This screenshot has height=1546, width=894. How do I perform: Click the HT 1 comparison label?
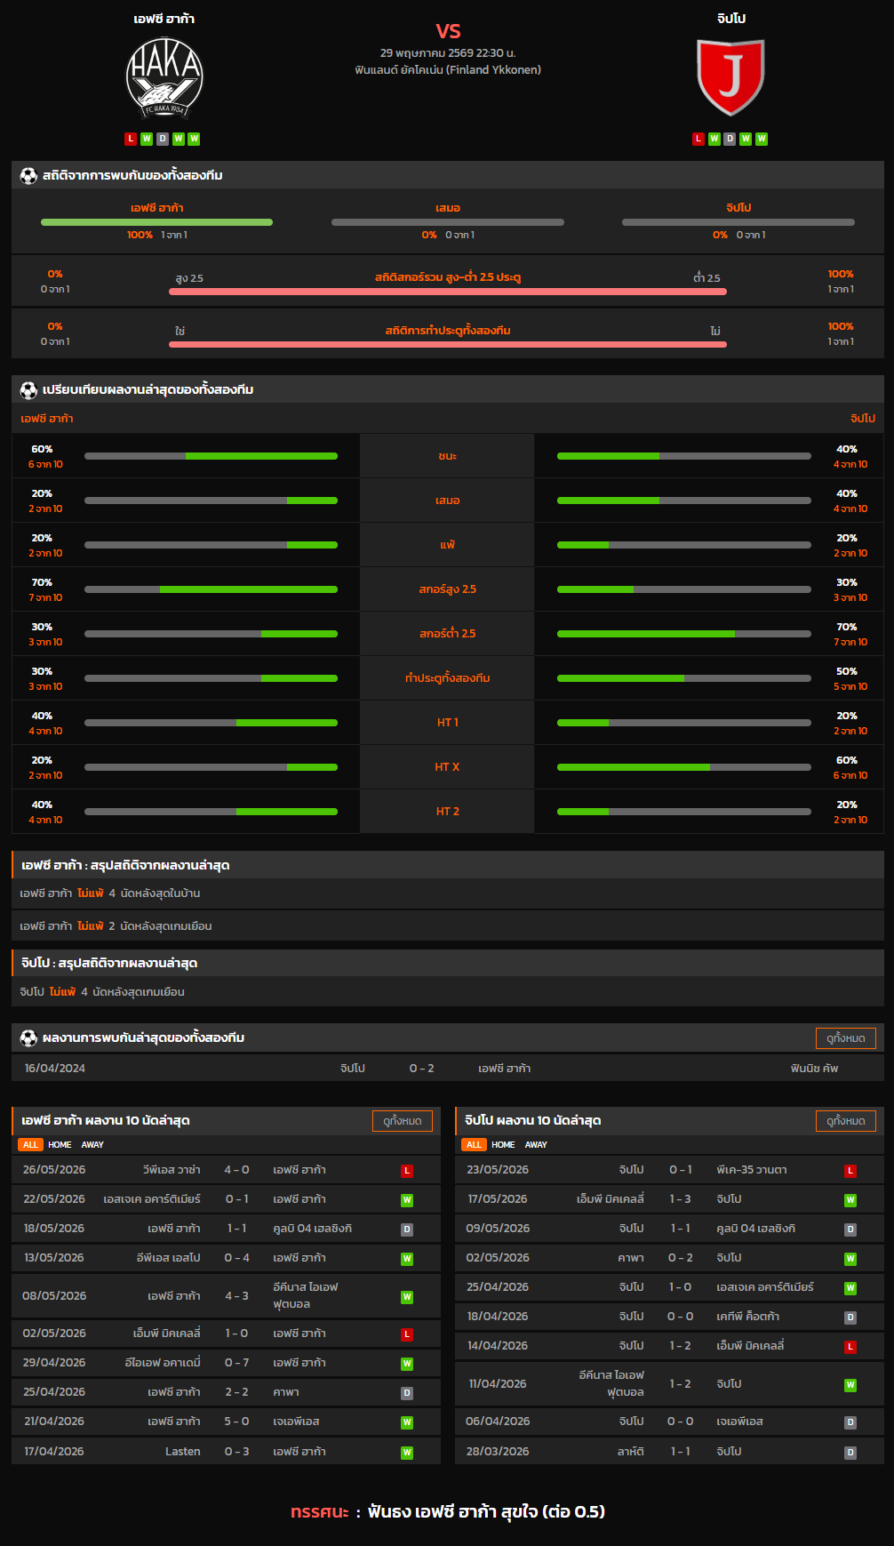pyautogui.click(x=447, y=723)
